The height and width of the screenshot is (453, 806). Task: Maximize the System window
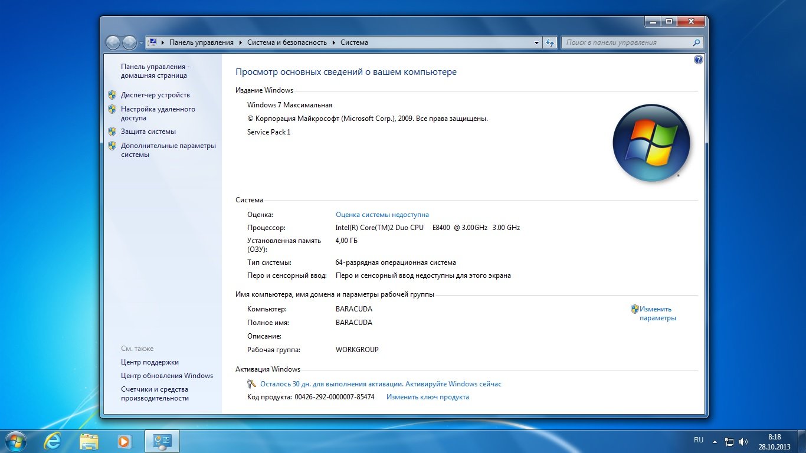(x=669, y=21)
